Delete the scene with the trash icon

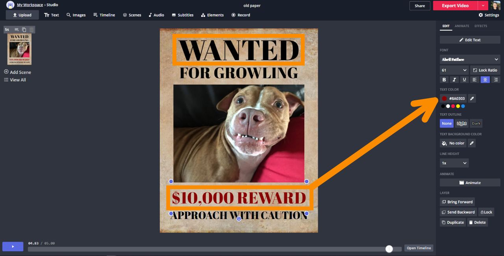(x=31, y=29)
